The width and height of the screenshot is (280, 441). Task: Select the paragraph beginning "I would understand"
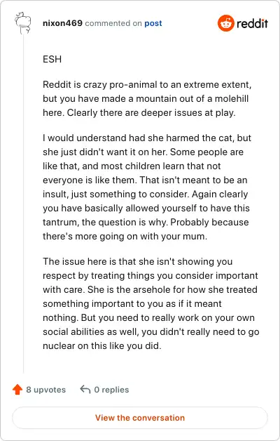click(x=147, y=187)
